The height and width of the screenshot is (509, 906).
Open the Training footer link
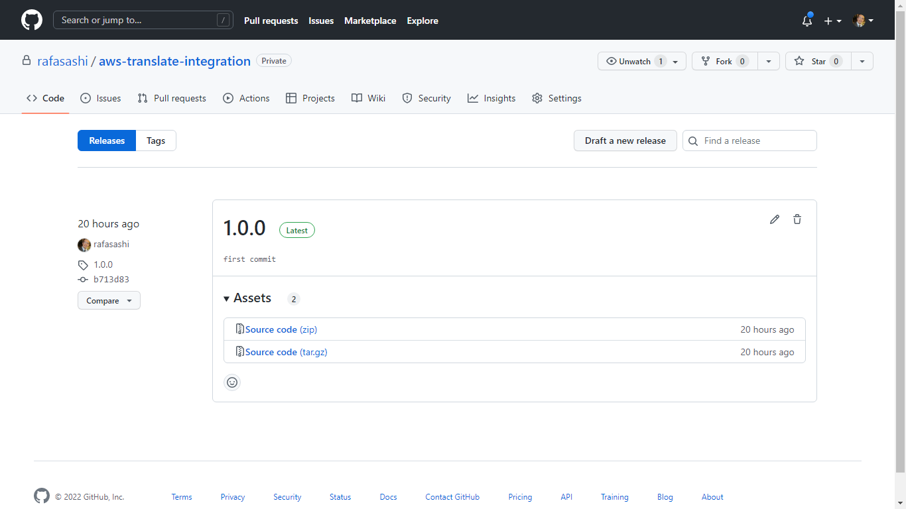615,497
